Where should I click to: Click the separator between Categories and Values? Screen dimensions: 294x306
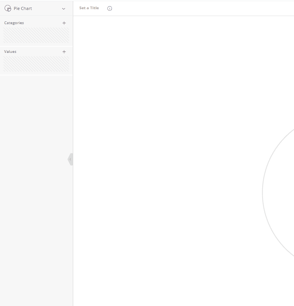36,46
